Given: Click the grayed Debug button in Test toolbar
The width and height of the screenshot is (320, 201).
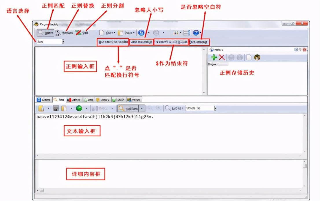Looking at the screenshot, I should point(100,108).
